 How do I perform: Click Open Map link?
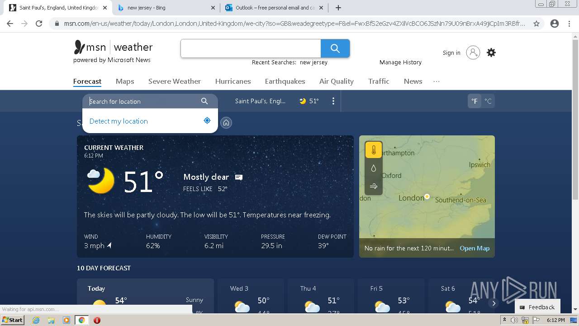(x=475, y=248)
